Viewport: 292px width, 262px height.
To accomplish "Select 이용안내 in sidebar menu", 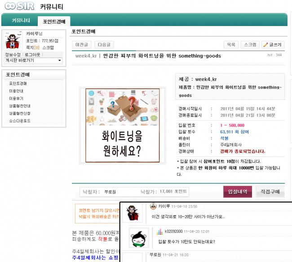I will coord(16,91).
